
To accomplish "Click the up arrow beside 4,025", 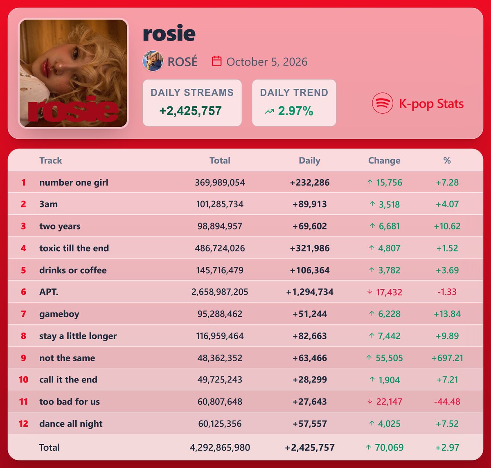I will pyautogui.click(x=372, y=424).
